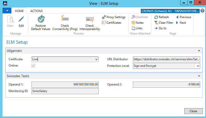Viewport: 206px width, 118px height.
Task: Open the blue application menu dropdown
Action: (7, 11)
